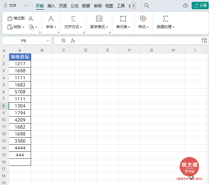
Task: Click the 对齐方式 alignment icon
Action: point(73,19)
